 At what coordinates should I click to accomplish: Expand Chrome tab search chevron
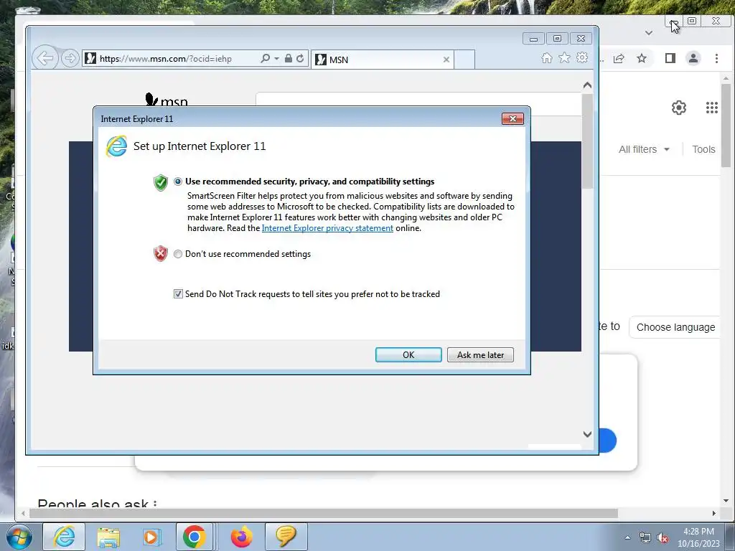tap(649, 33)
